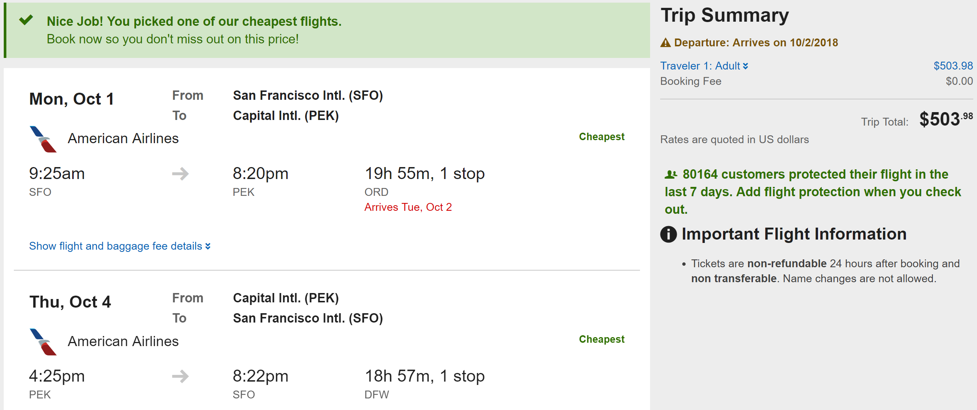Click the Cheapest label on Oct 1 flight
The height and width of the screenshot is (410, 977).
(601, 137)
